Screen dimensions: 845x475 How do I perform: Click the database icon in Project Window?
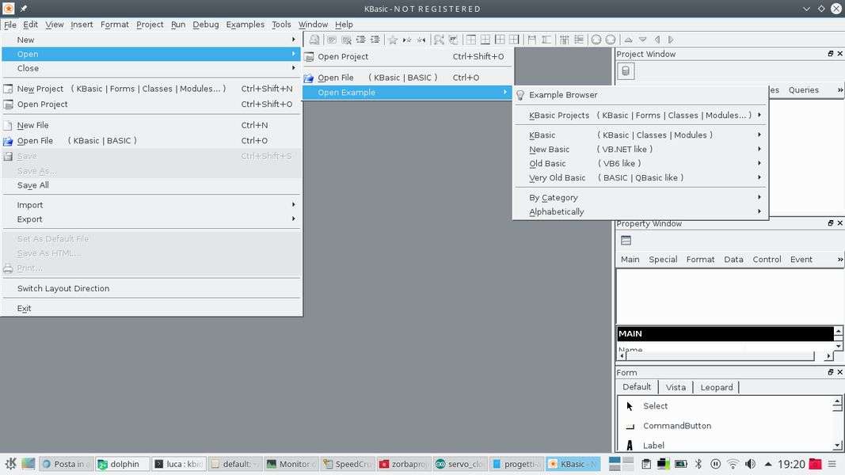tap(626, 71)
